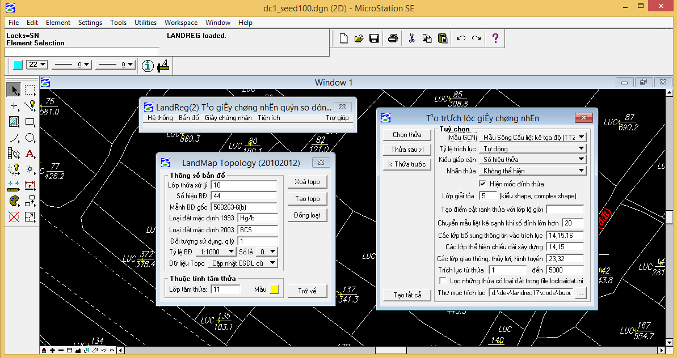Select the Place Arc tool

point(14,138)
